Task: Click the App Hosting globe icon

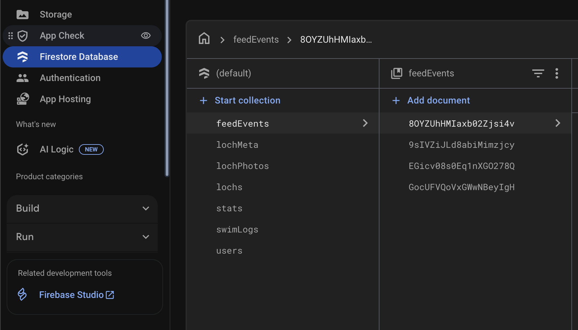Action: (23, 99)
